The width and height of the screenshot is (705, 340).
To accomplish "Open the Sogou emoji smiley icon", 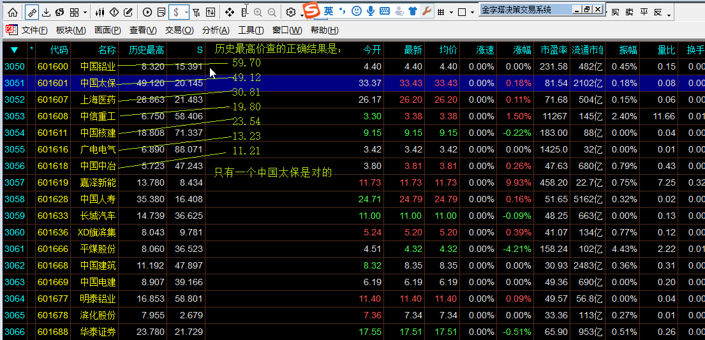I will (357, 11).
